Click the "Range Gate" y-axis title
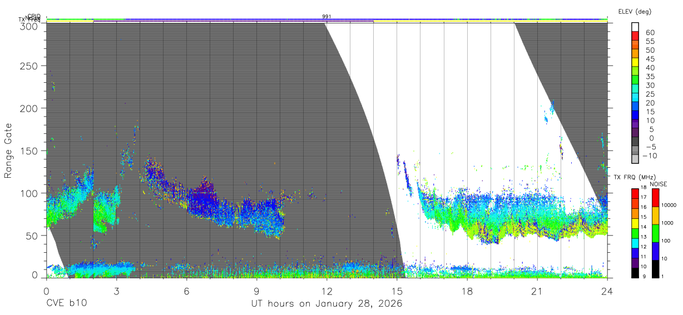 click(x=8, y=150)
